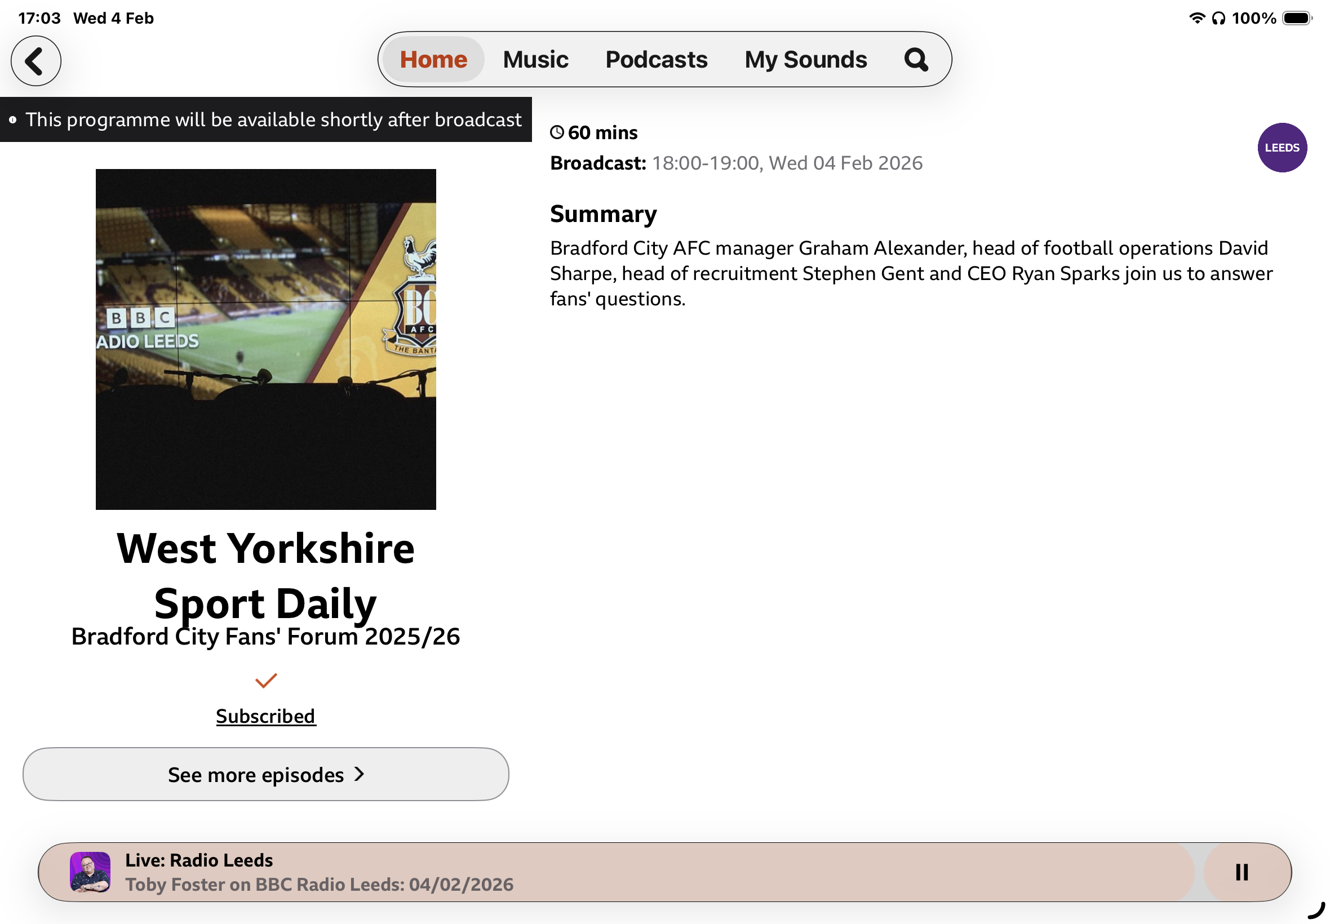Viewport: 1330px width, 924px height.
Task: Open search with magnifying glass icon
Action: point(916,60)
